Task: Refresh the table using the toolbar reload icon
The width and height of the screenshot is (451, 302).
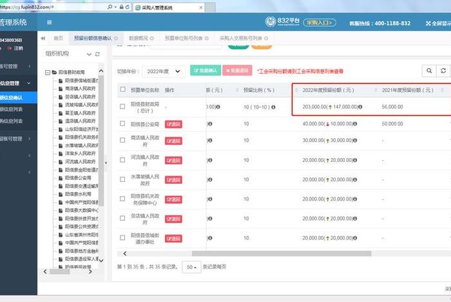Action: pyautogui.click(x=443, y=71)
